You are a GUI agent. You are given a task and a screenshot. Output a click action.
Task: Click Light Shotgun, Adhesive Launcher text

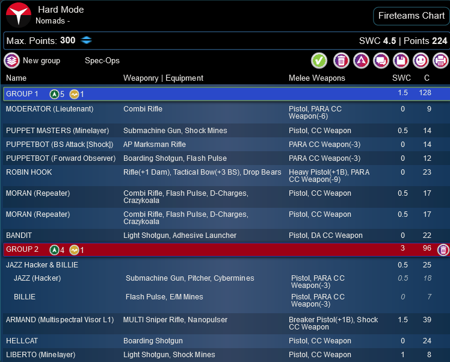click(x=180, y=236)
